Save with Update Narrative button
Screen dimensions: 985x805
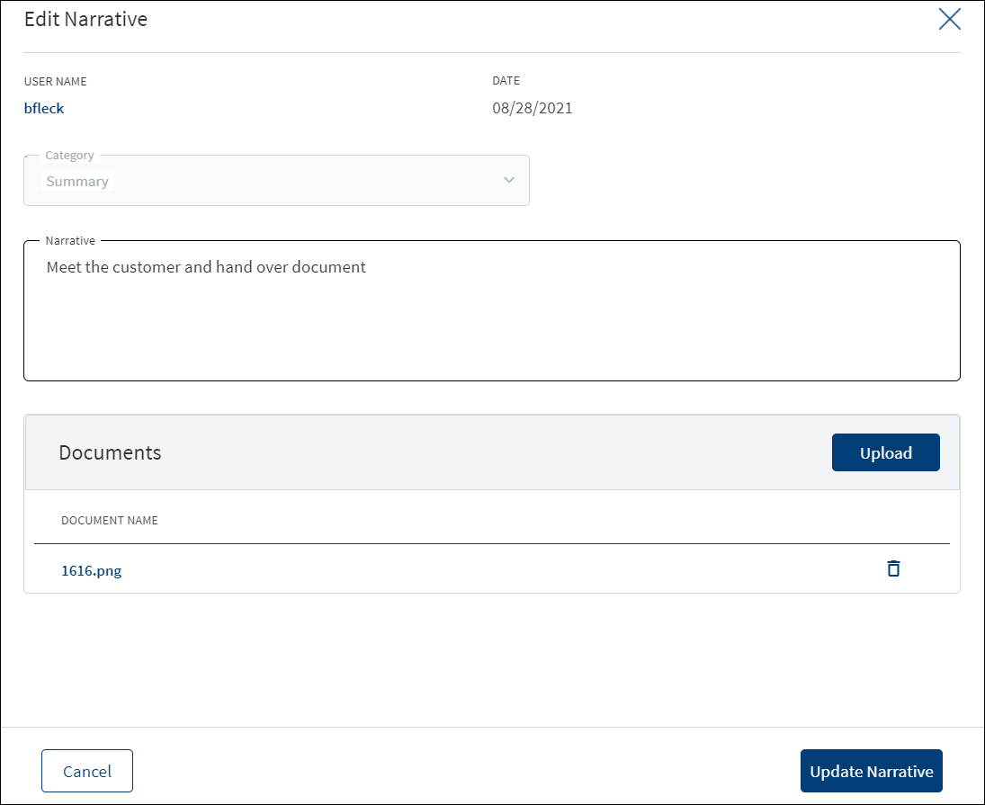[872, 771]
